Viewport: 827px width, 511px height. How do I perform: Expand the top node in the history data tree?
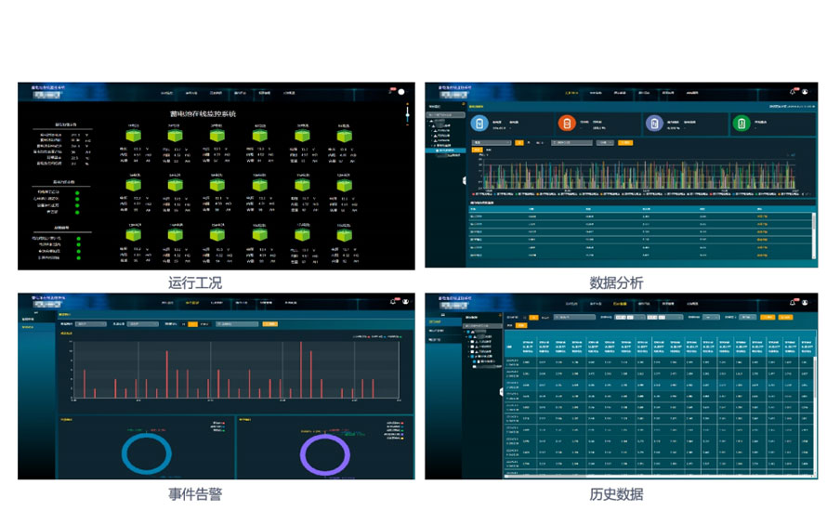[469, 332]
